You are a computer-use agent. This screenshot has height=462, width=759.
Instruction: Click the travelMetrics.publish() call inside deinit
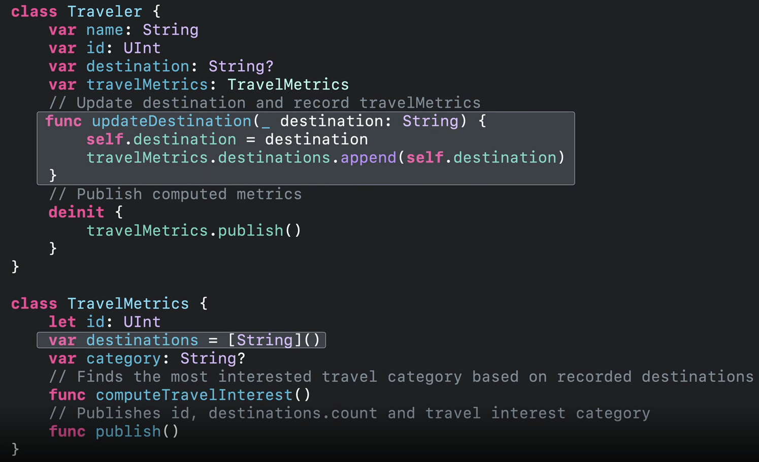193,230
